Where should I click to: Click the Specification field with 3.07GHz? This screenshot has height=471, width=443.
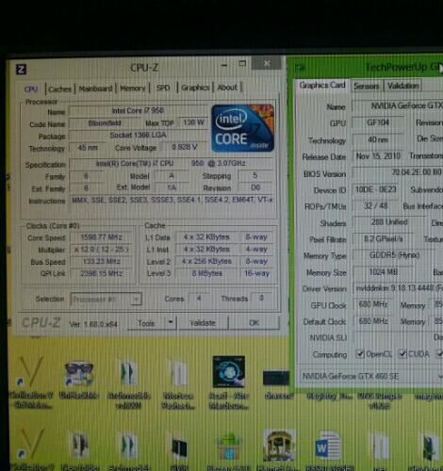coord(171,163)
